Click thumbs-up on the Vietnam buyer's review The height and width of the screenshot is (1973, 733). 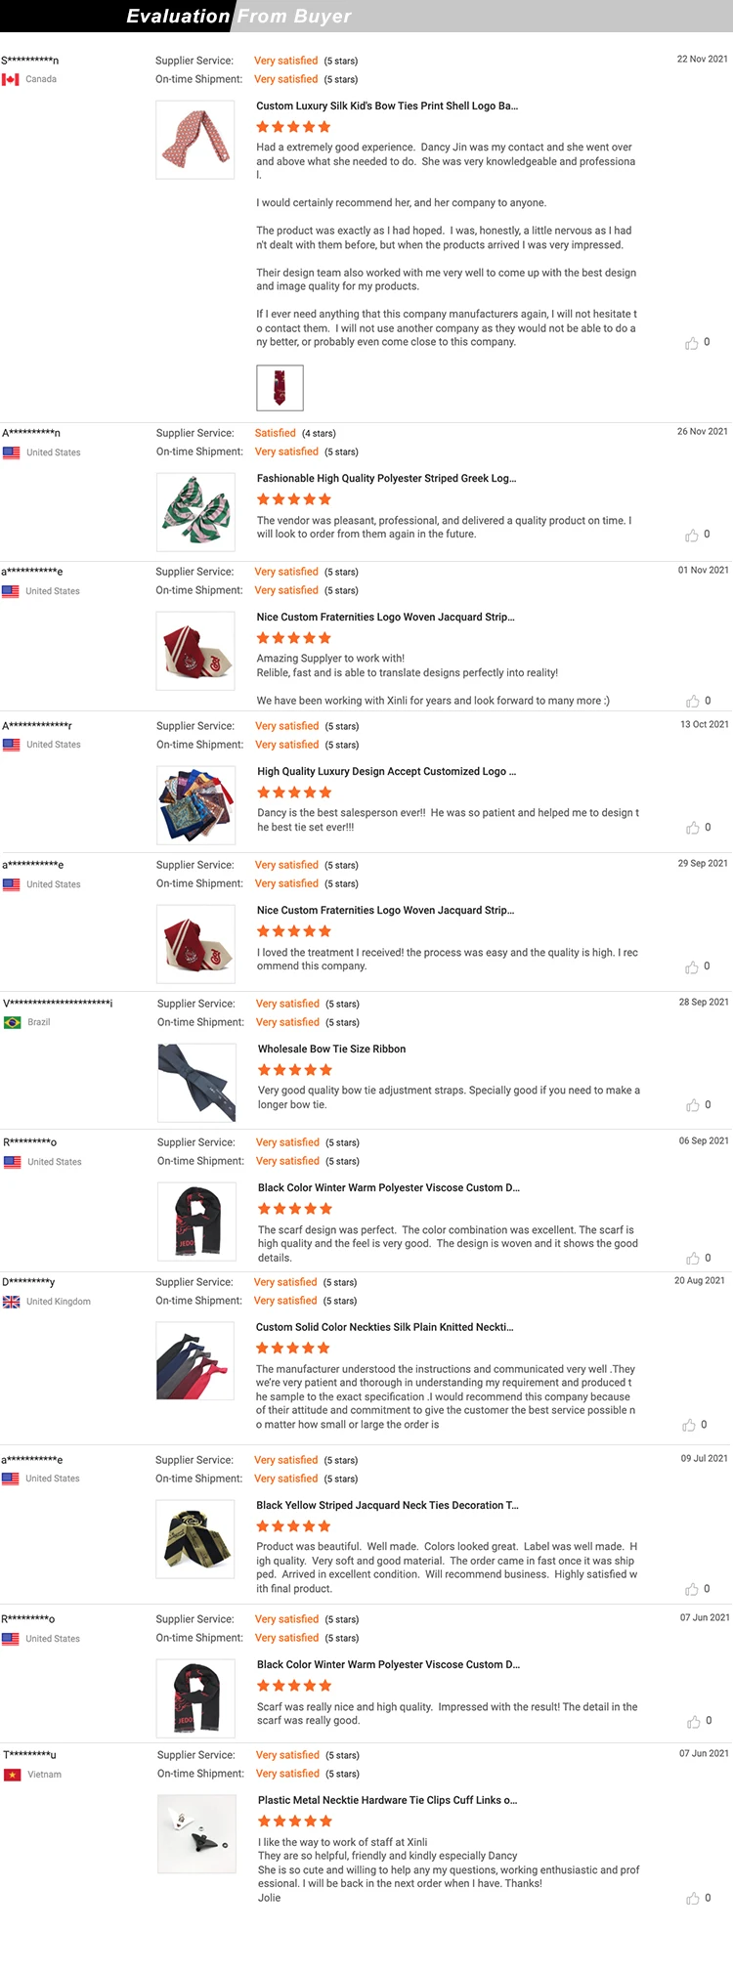tap(692, 1899)
